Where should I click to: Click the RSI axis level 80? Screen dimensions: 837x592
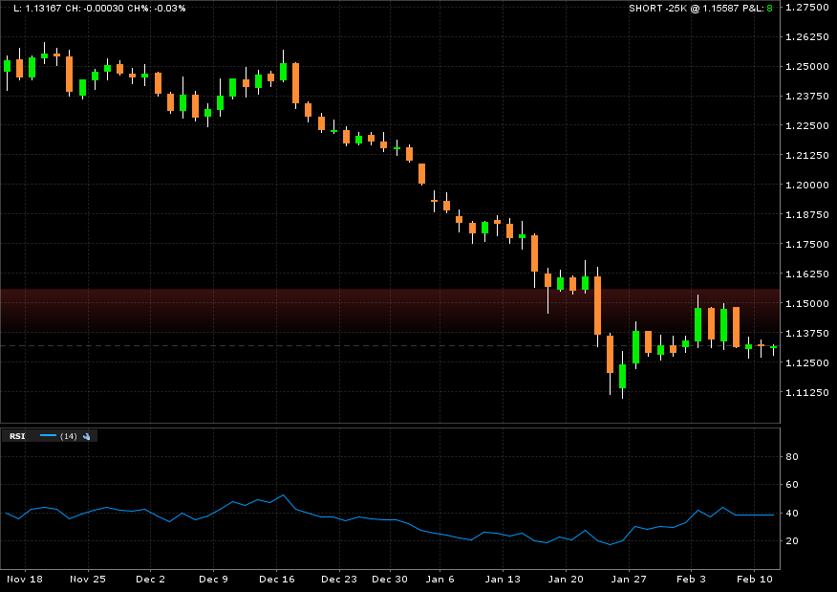point(792,457)
